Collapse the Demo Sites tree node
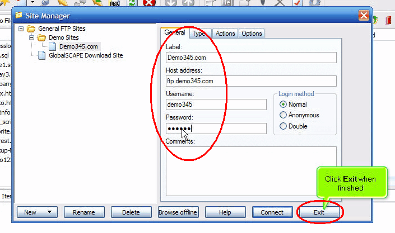 31,38
